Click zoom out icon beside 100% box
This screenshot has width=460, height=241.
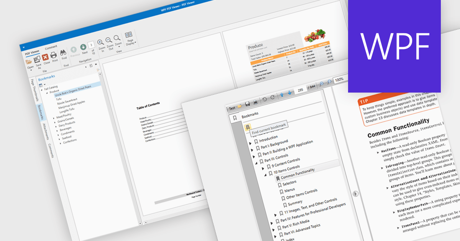coord(329,82)
